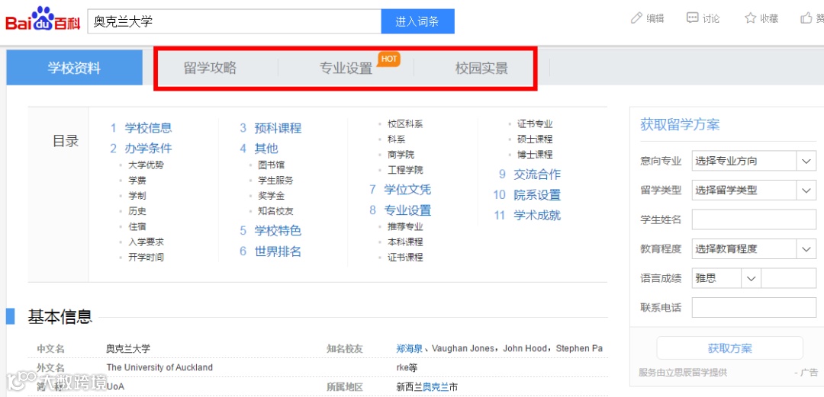Click the 本科课程 sub-entry
The height and width of the screenshot is (397, 824).
(405, 242)
